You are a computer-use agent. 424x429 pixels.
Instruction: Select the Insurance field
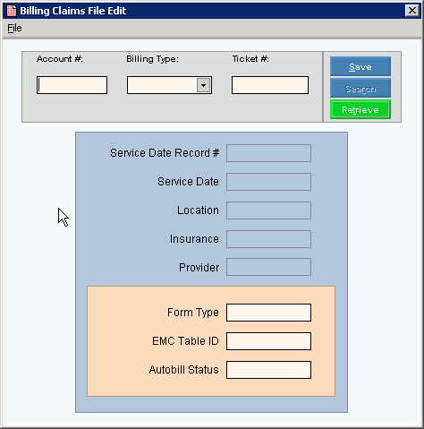tap(268, 239)
